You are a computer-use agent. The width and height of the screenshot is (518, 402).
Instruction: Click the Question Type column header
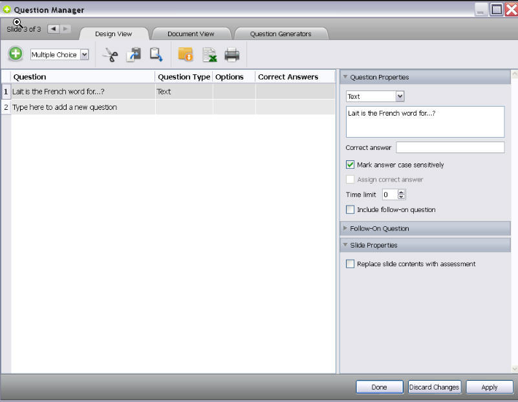coord(184,76)
